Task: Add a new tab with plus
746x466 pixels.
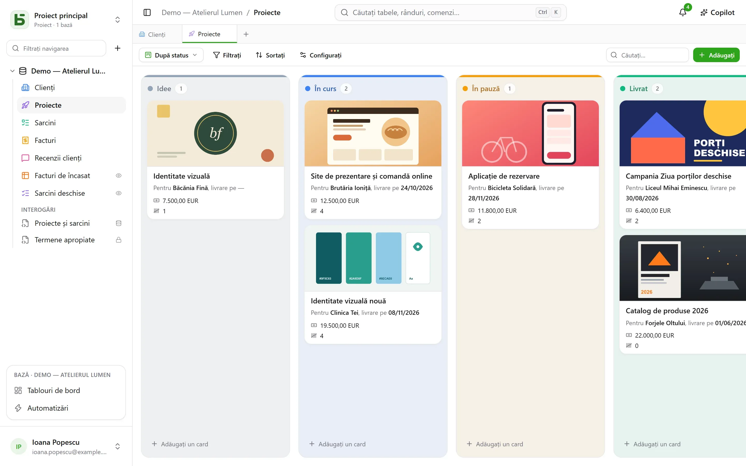Action: click(x=246, y=34)
